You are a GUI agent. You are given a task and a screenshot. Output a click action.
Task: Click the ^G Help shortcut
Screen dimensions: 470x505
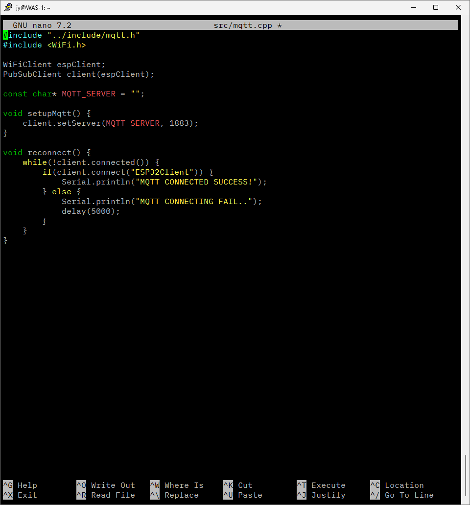(20, 485)
